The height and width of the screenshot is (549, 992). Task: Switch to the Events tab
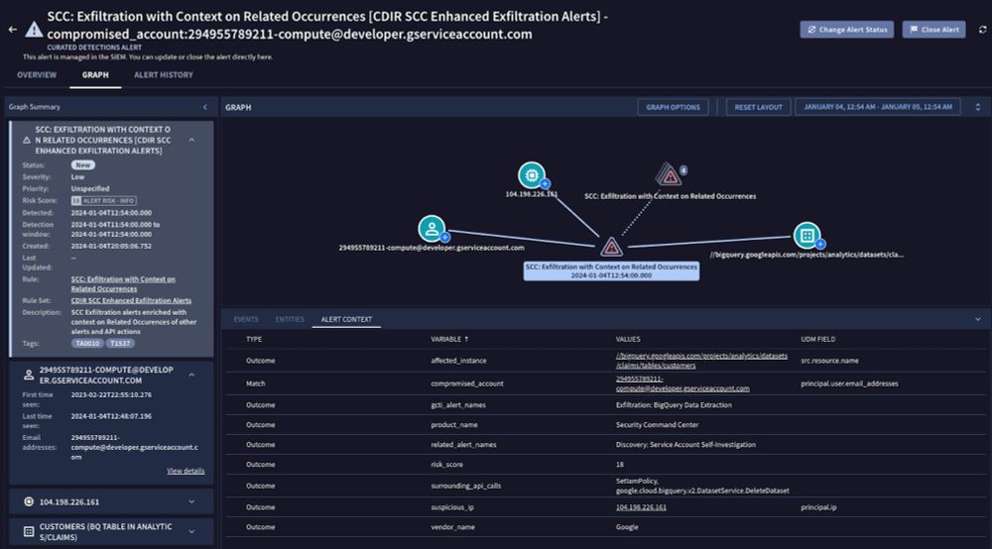[246, 320]
